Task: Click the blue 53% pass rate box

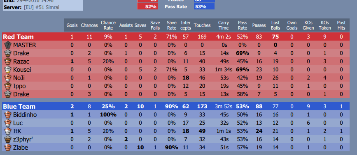Action: [x=204, y=7]
